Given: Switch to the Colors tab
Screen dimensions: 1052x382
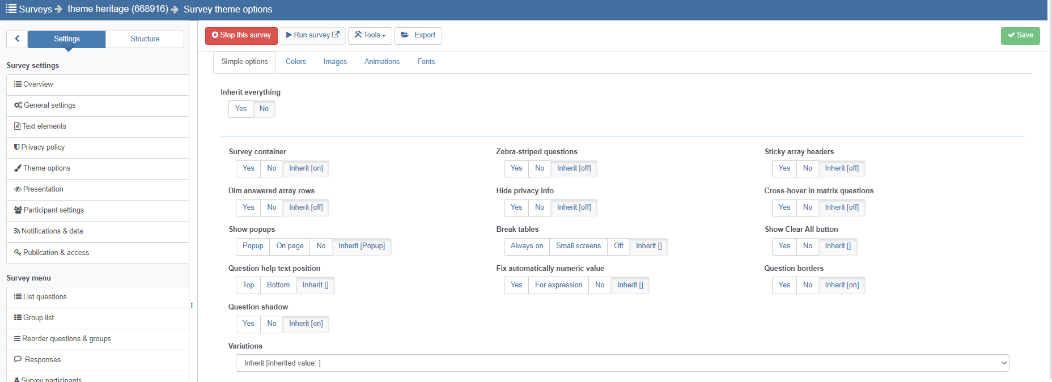Looking at the screenshot, I should pos(295,62).
